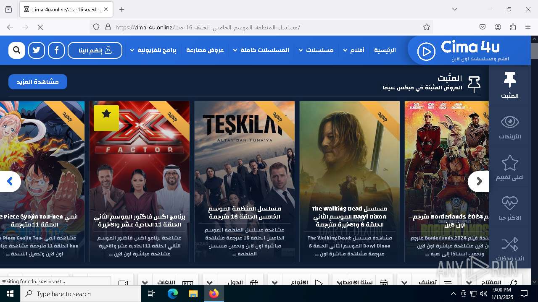Open the Windows notification center
The height and width of the screenshot is (302, 538).
pyautogui.click(x=524, y=294)
